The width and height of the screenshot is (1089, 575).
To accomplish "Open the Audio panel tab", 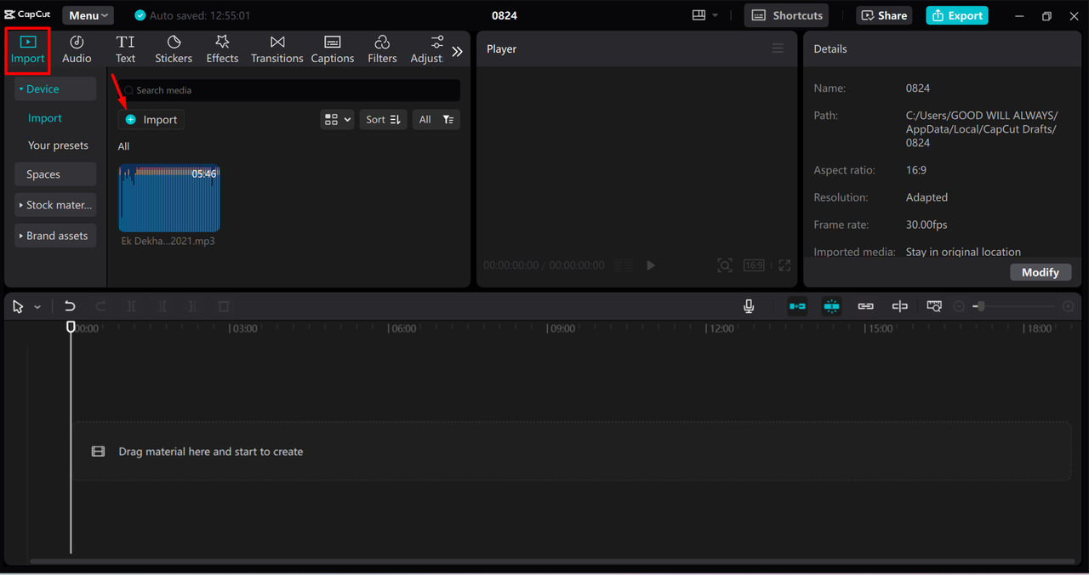I will [x=77, y=49].
